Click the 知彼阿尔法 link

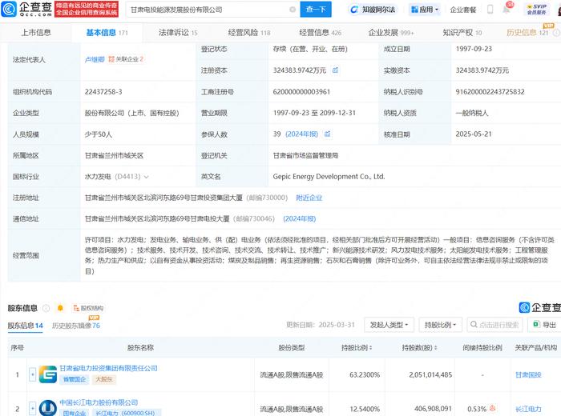click(x=378, y=10)
